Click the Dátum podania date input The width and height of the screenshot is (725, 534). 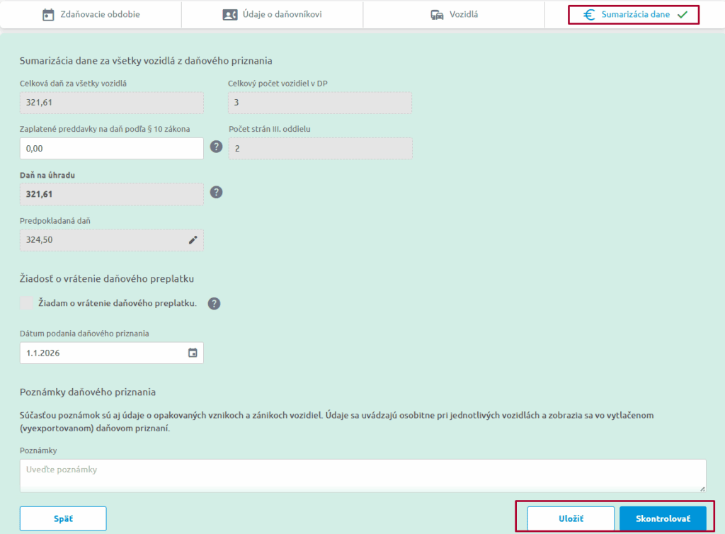103,353
